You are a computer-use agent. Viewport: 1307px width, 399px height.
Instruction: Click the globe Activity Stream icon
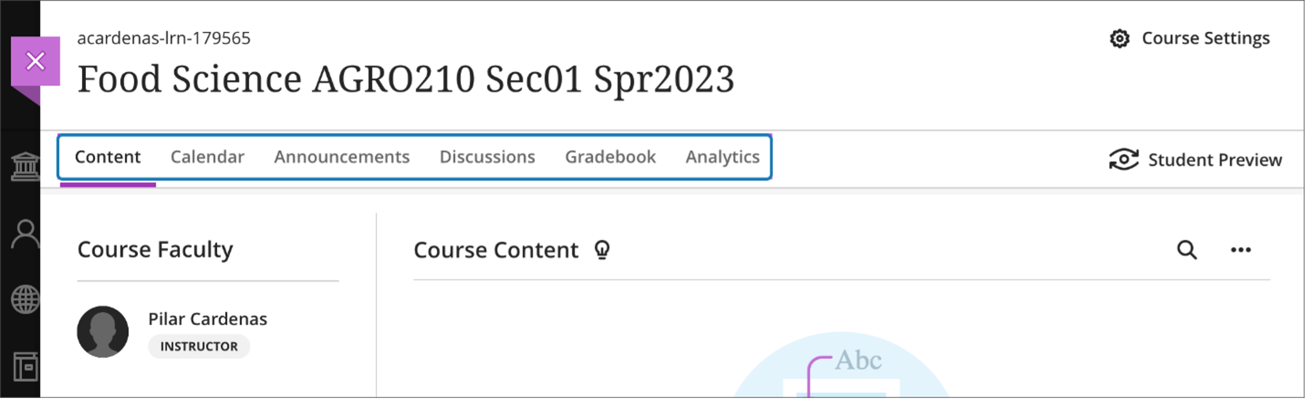pos(25,300)
